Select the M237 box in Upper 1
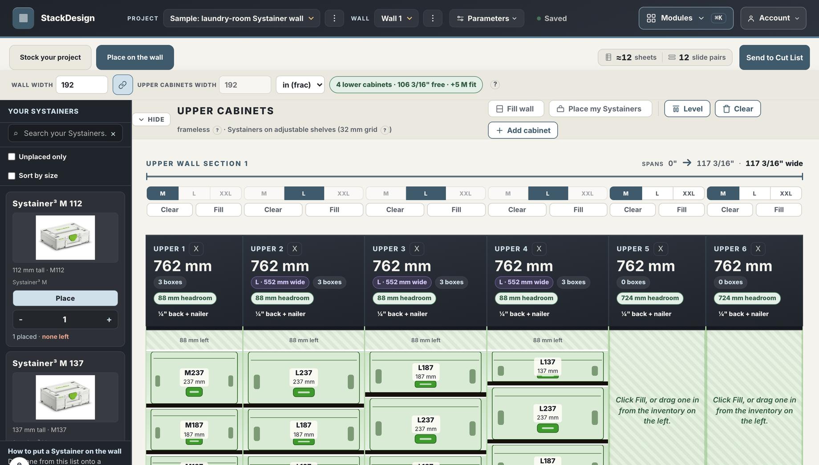The height and width of the screenshot is (465, 819). point(194,378)
